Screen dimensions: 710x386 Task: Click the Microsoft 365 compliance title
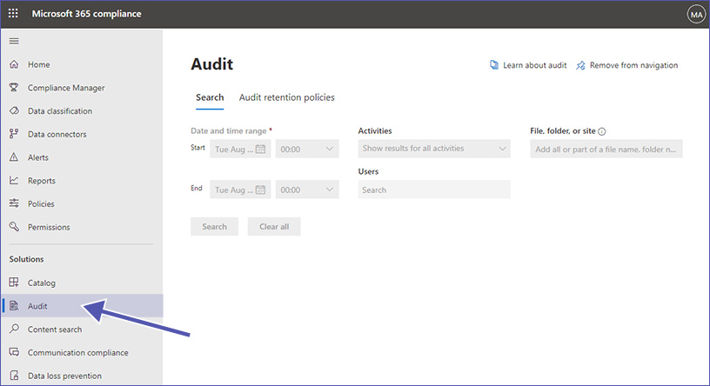[86, 14]
